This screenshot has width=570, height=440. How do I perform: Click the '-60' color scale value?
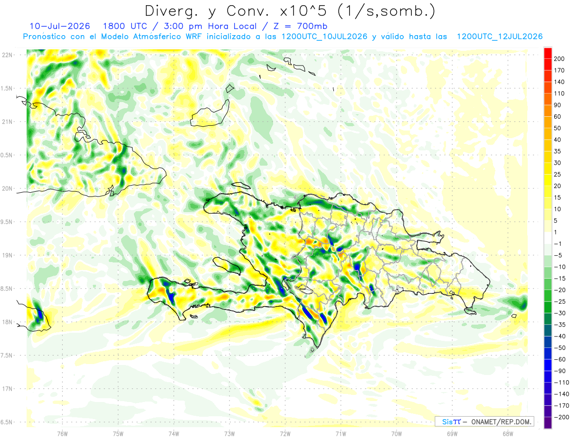560,359
